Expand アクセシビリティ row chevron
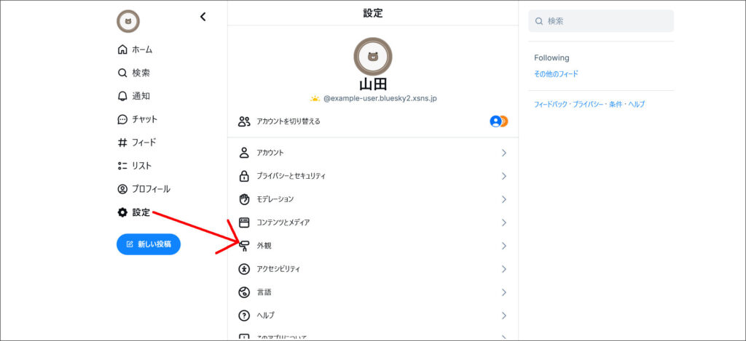This screenshot has height=341, width=746. click(504, 269)
